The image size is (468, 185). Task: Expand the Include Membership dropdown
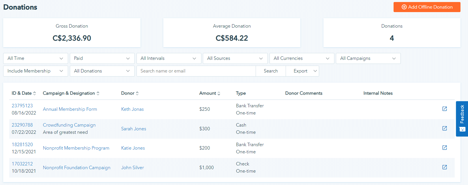pyautogui.click(x=35, y=71)
